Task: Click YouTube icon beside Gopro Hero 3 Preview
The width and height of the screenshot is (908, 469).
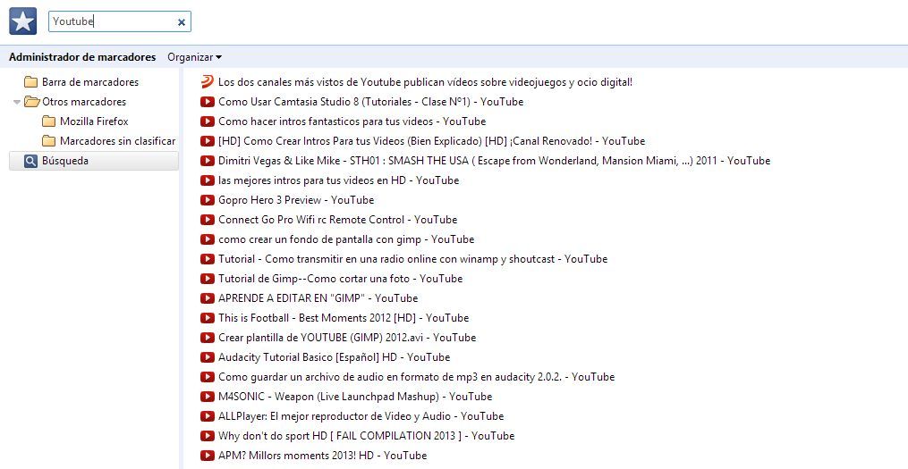Action: (208, 200)
